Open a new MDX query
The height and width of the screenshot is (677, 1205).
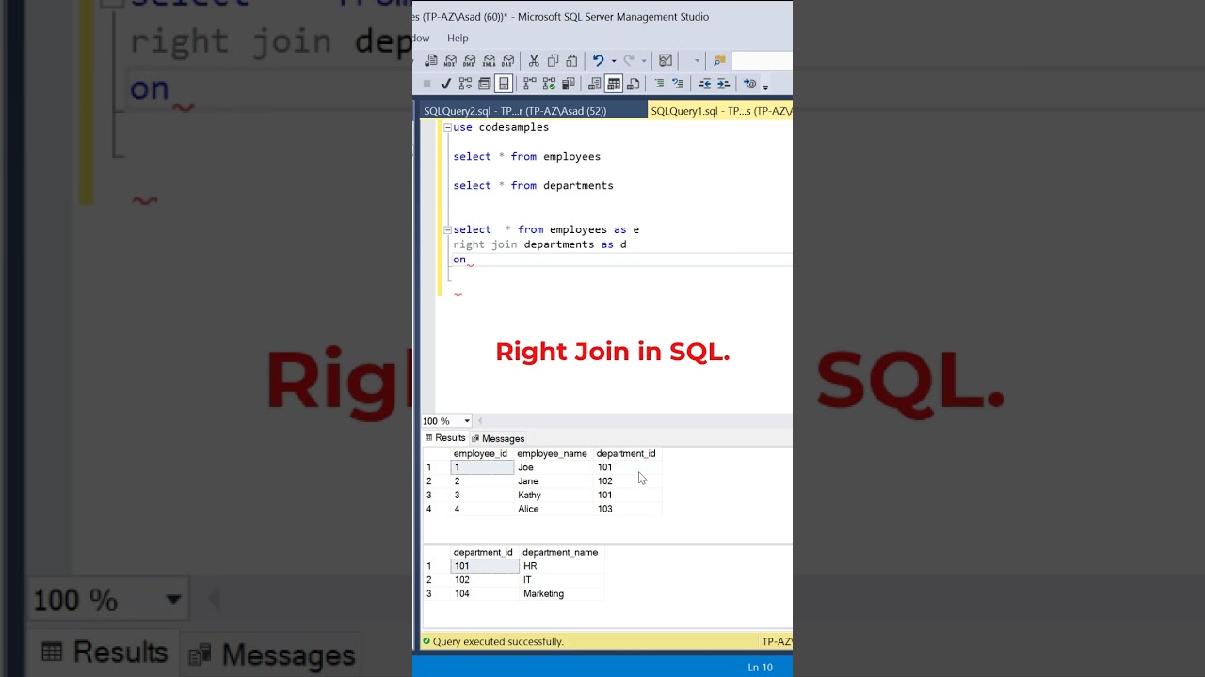pyautogui.click(x=450, y=60)
